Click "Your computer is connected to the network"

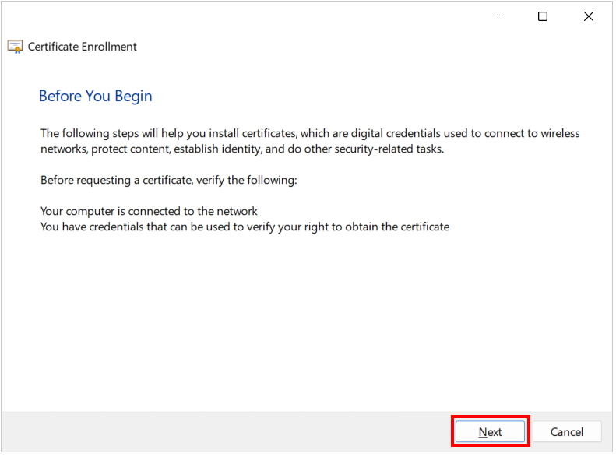point(150,212)
